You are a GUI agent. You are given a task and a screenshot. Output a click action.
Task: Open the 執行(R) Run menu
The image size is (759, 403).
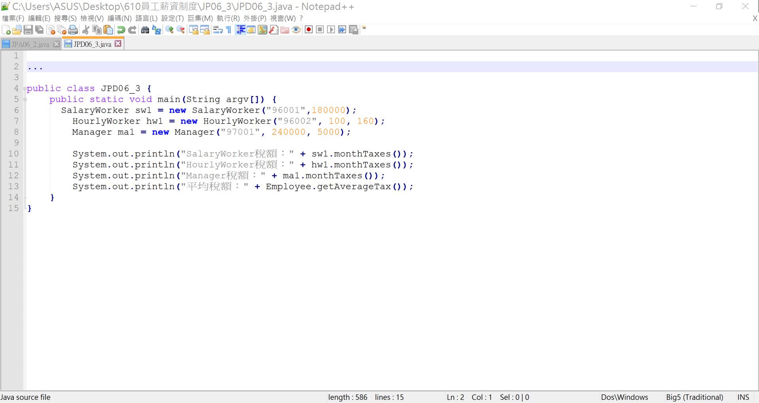coord(228,19)
